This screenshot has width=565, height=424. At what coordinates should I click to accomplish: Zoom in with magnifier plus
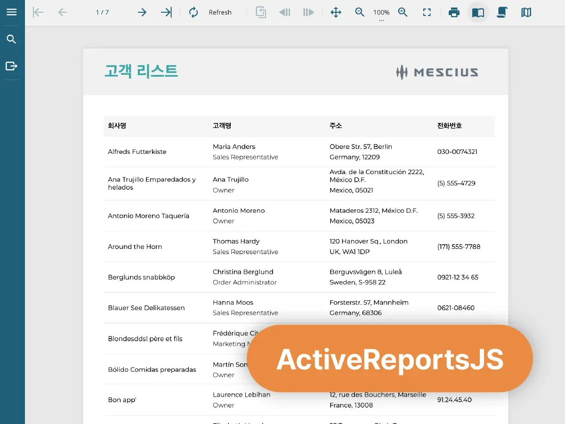click(x=403, y=12)
